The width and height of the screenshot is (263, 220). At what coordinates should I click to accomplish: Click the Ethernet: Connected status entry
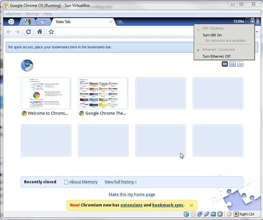[219, 50]
